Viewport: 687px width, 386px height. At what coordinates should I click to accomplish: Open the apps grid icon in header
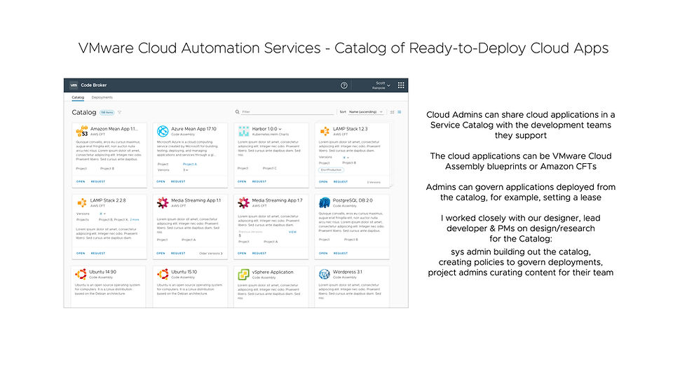tap(401, 85)
